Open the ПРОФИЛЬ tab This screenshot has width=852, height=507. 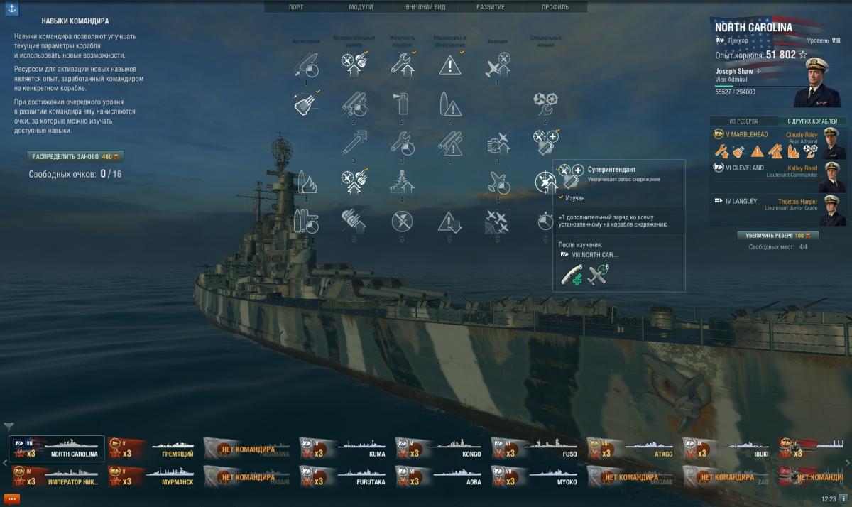click(x=555, y=6)
